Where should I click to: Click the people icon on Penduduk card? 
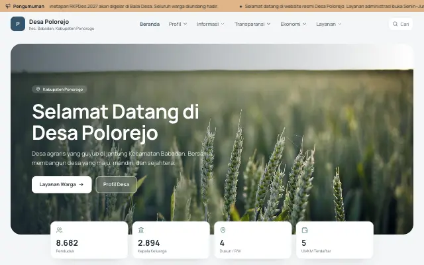tap(59, 230)
